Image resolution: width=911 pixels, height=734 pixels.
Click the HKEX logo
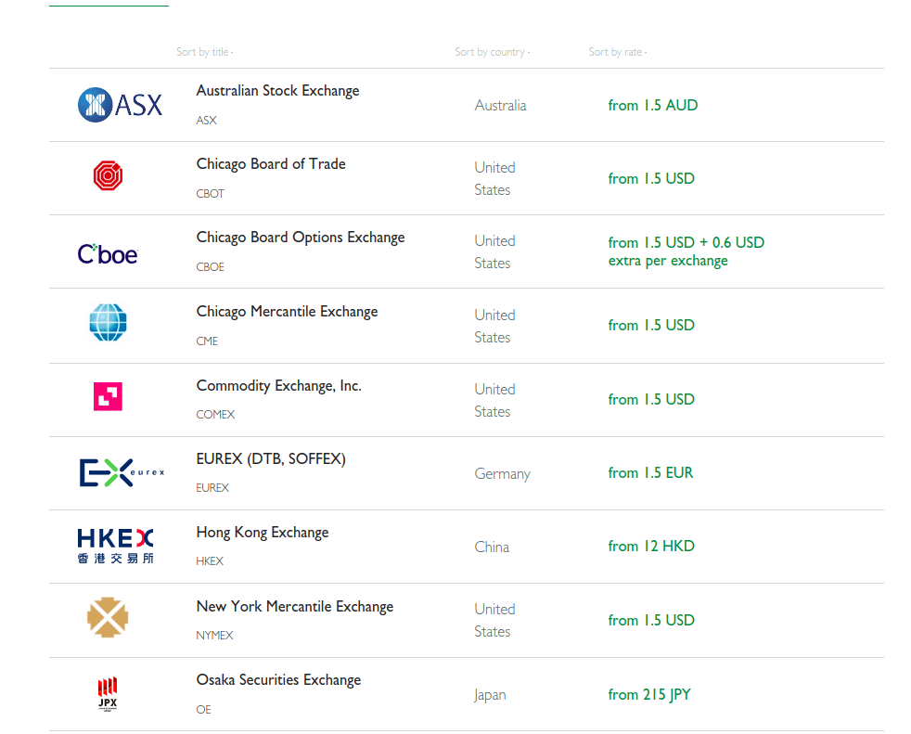click(115, 547)
